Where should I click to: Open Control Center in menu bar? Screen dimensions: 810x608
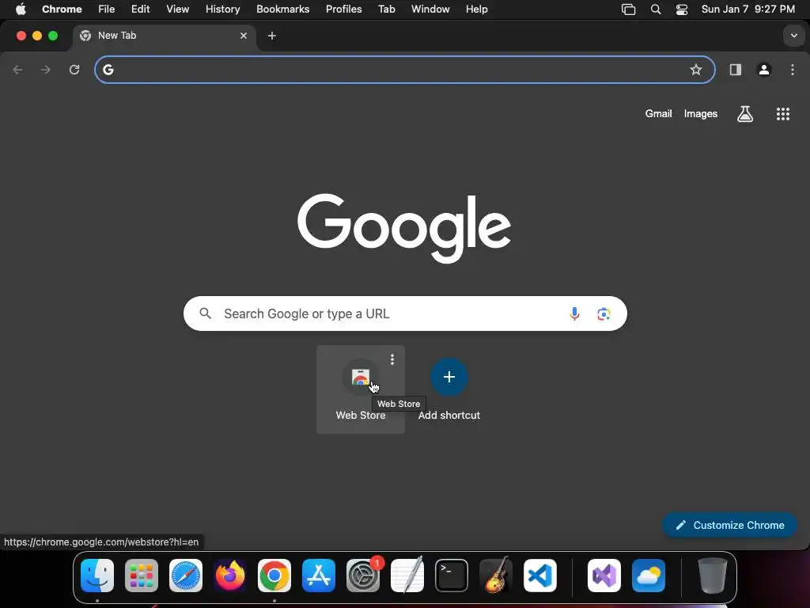(x=682, y=9)
